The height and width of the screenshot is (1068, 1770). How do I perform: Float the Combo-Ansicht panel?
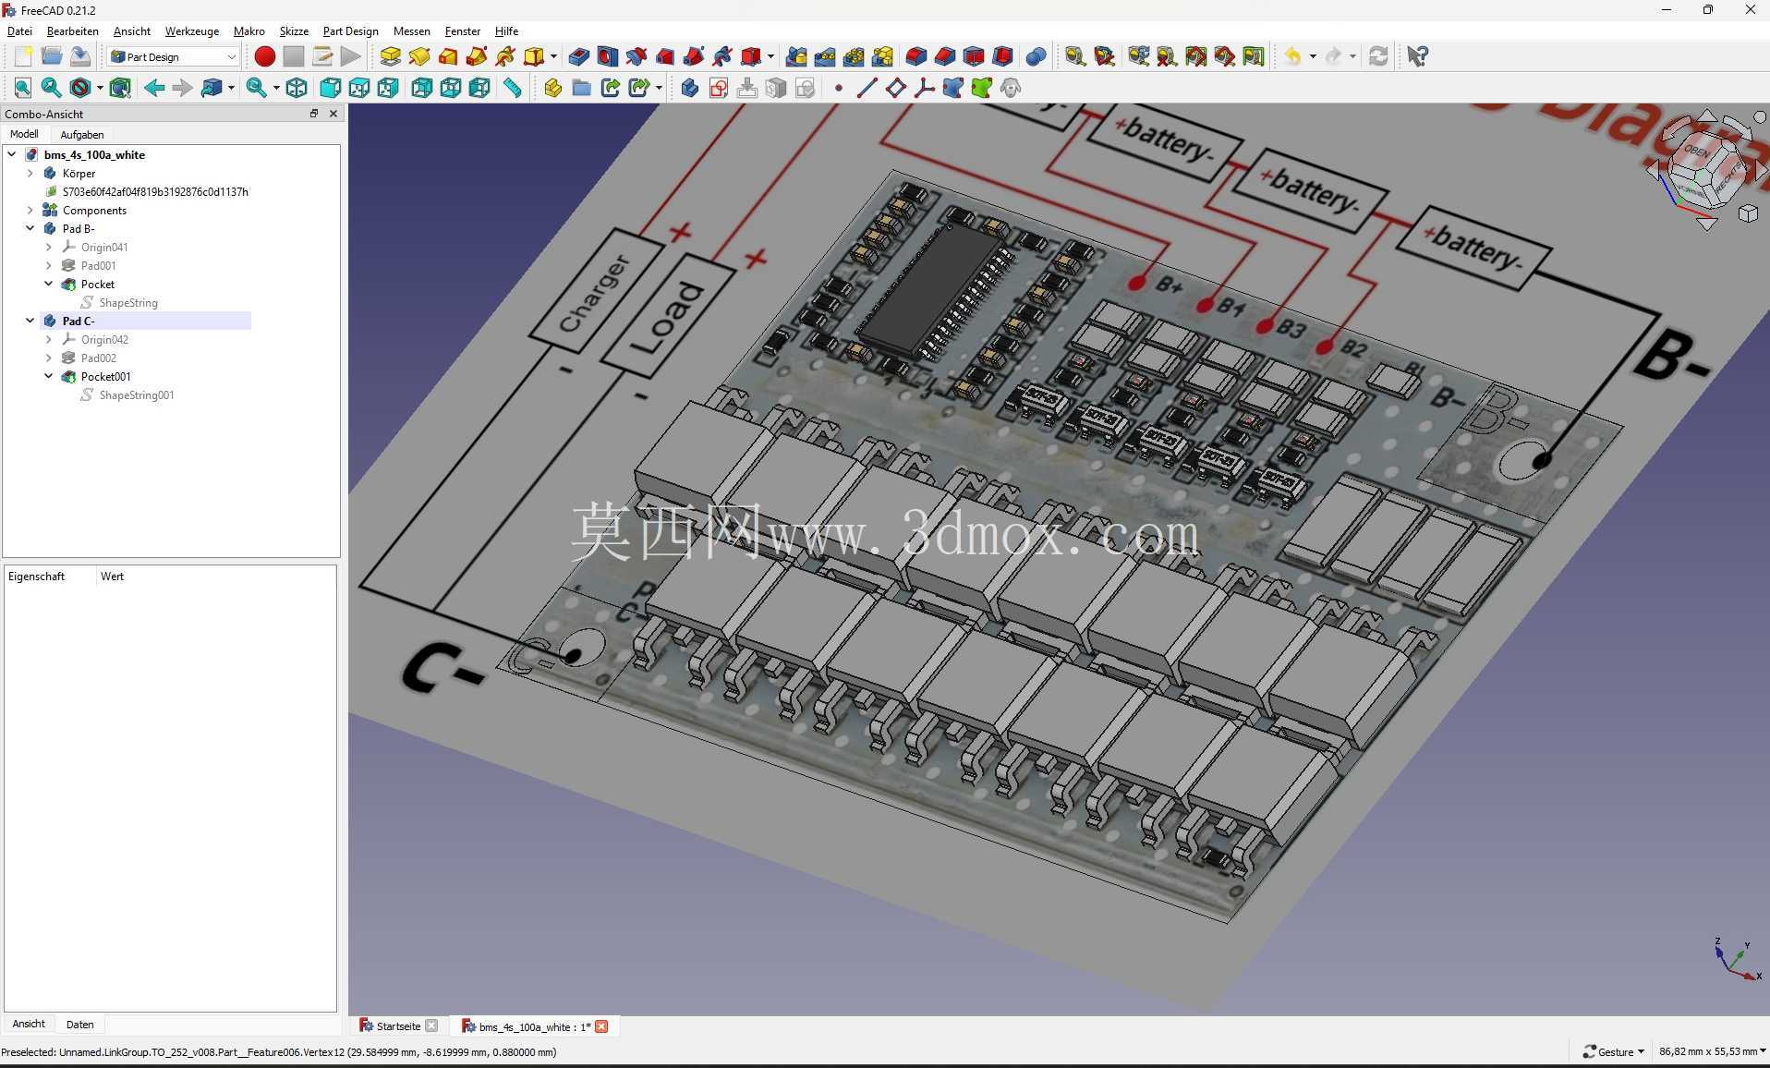click(314, 114)
